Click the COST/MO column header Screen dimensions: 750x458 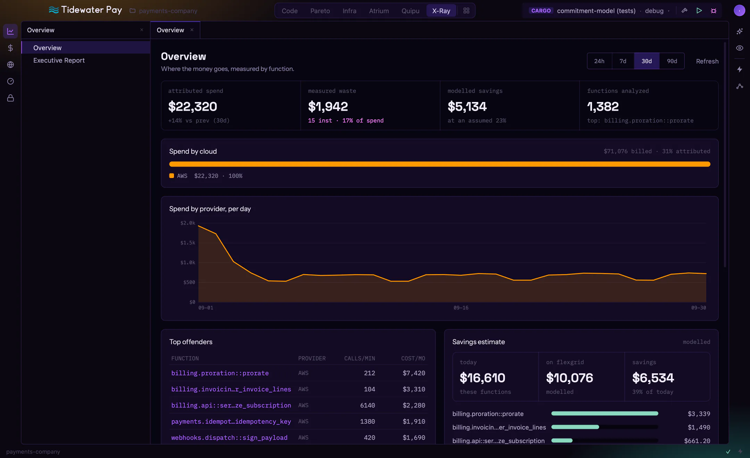tap(413, 358)
